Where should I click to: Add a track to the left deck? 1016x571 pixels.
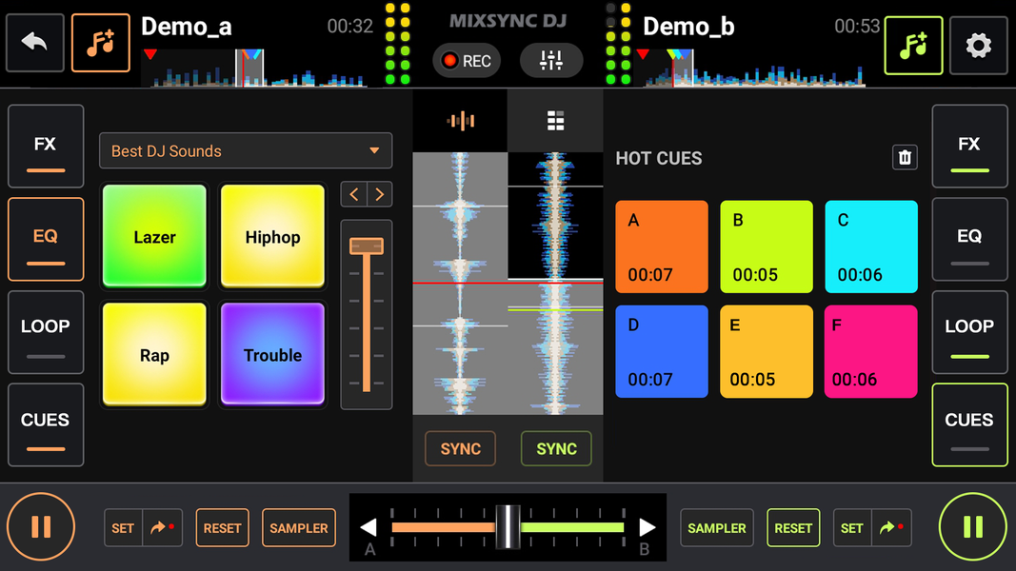[101, 44]
